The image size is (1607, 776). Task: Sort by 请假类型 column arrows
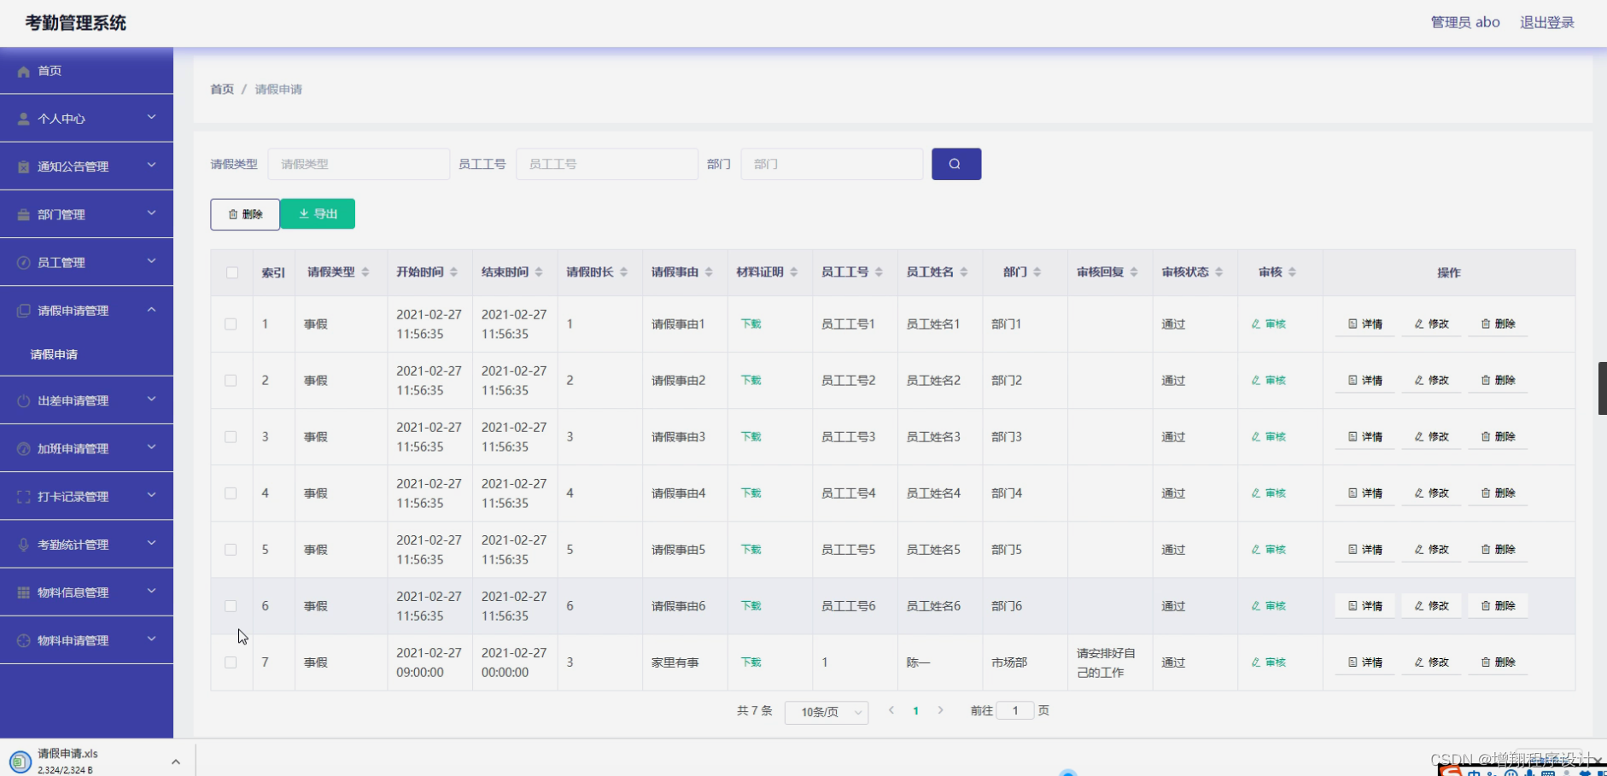point(365,272)
